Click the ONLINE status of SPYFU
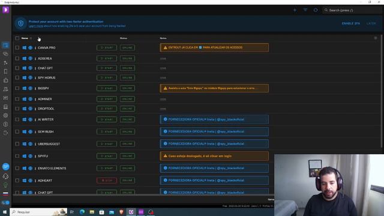This screenshot has height=216, width=384. coord(127,156)
